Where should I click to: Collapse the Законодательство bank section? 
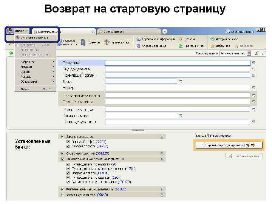coord(162,137)
